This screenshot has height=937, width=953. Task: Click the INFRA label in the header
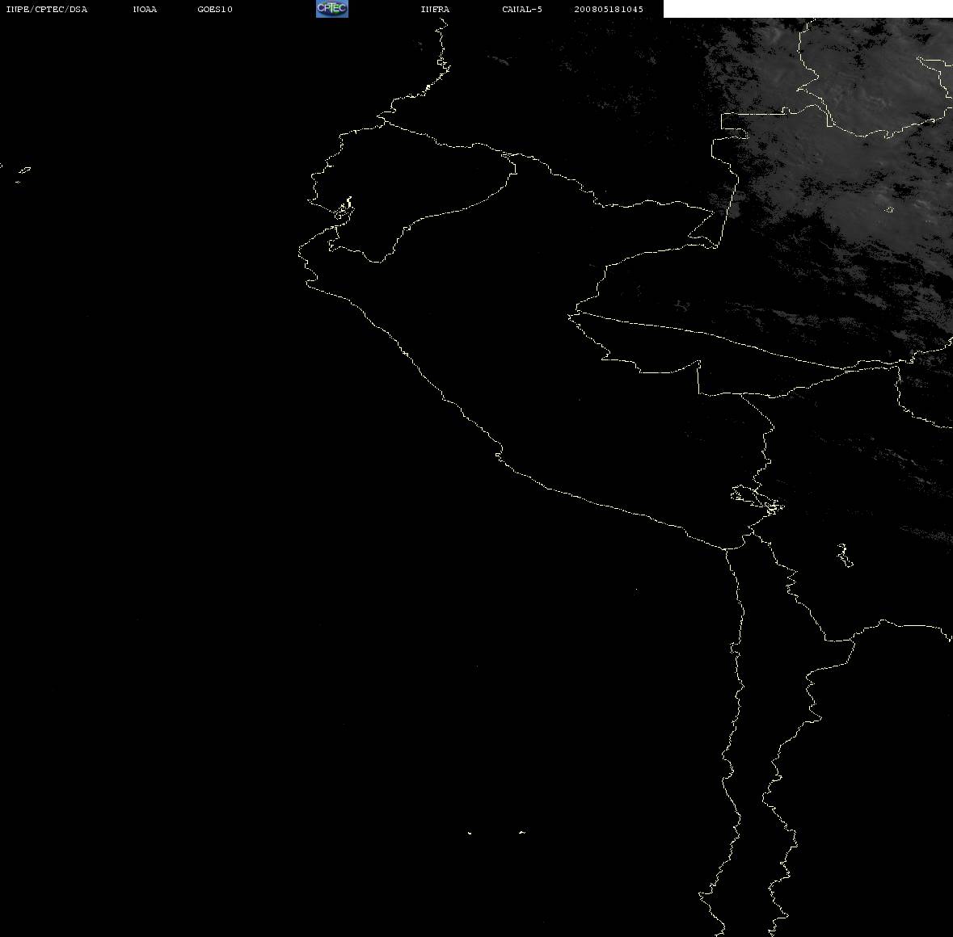pos(435,9)
